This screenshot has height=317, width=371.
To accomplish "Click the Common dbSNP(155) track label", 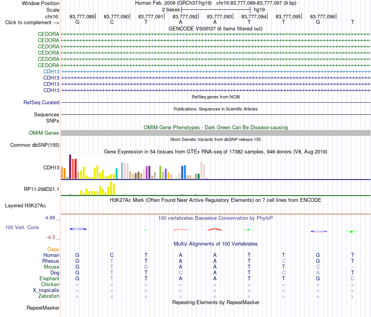I will [34, 145].
